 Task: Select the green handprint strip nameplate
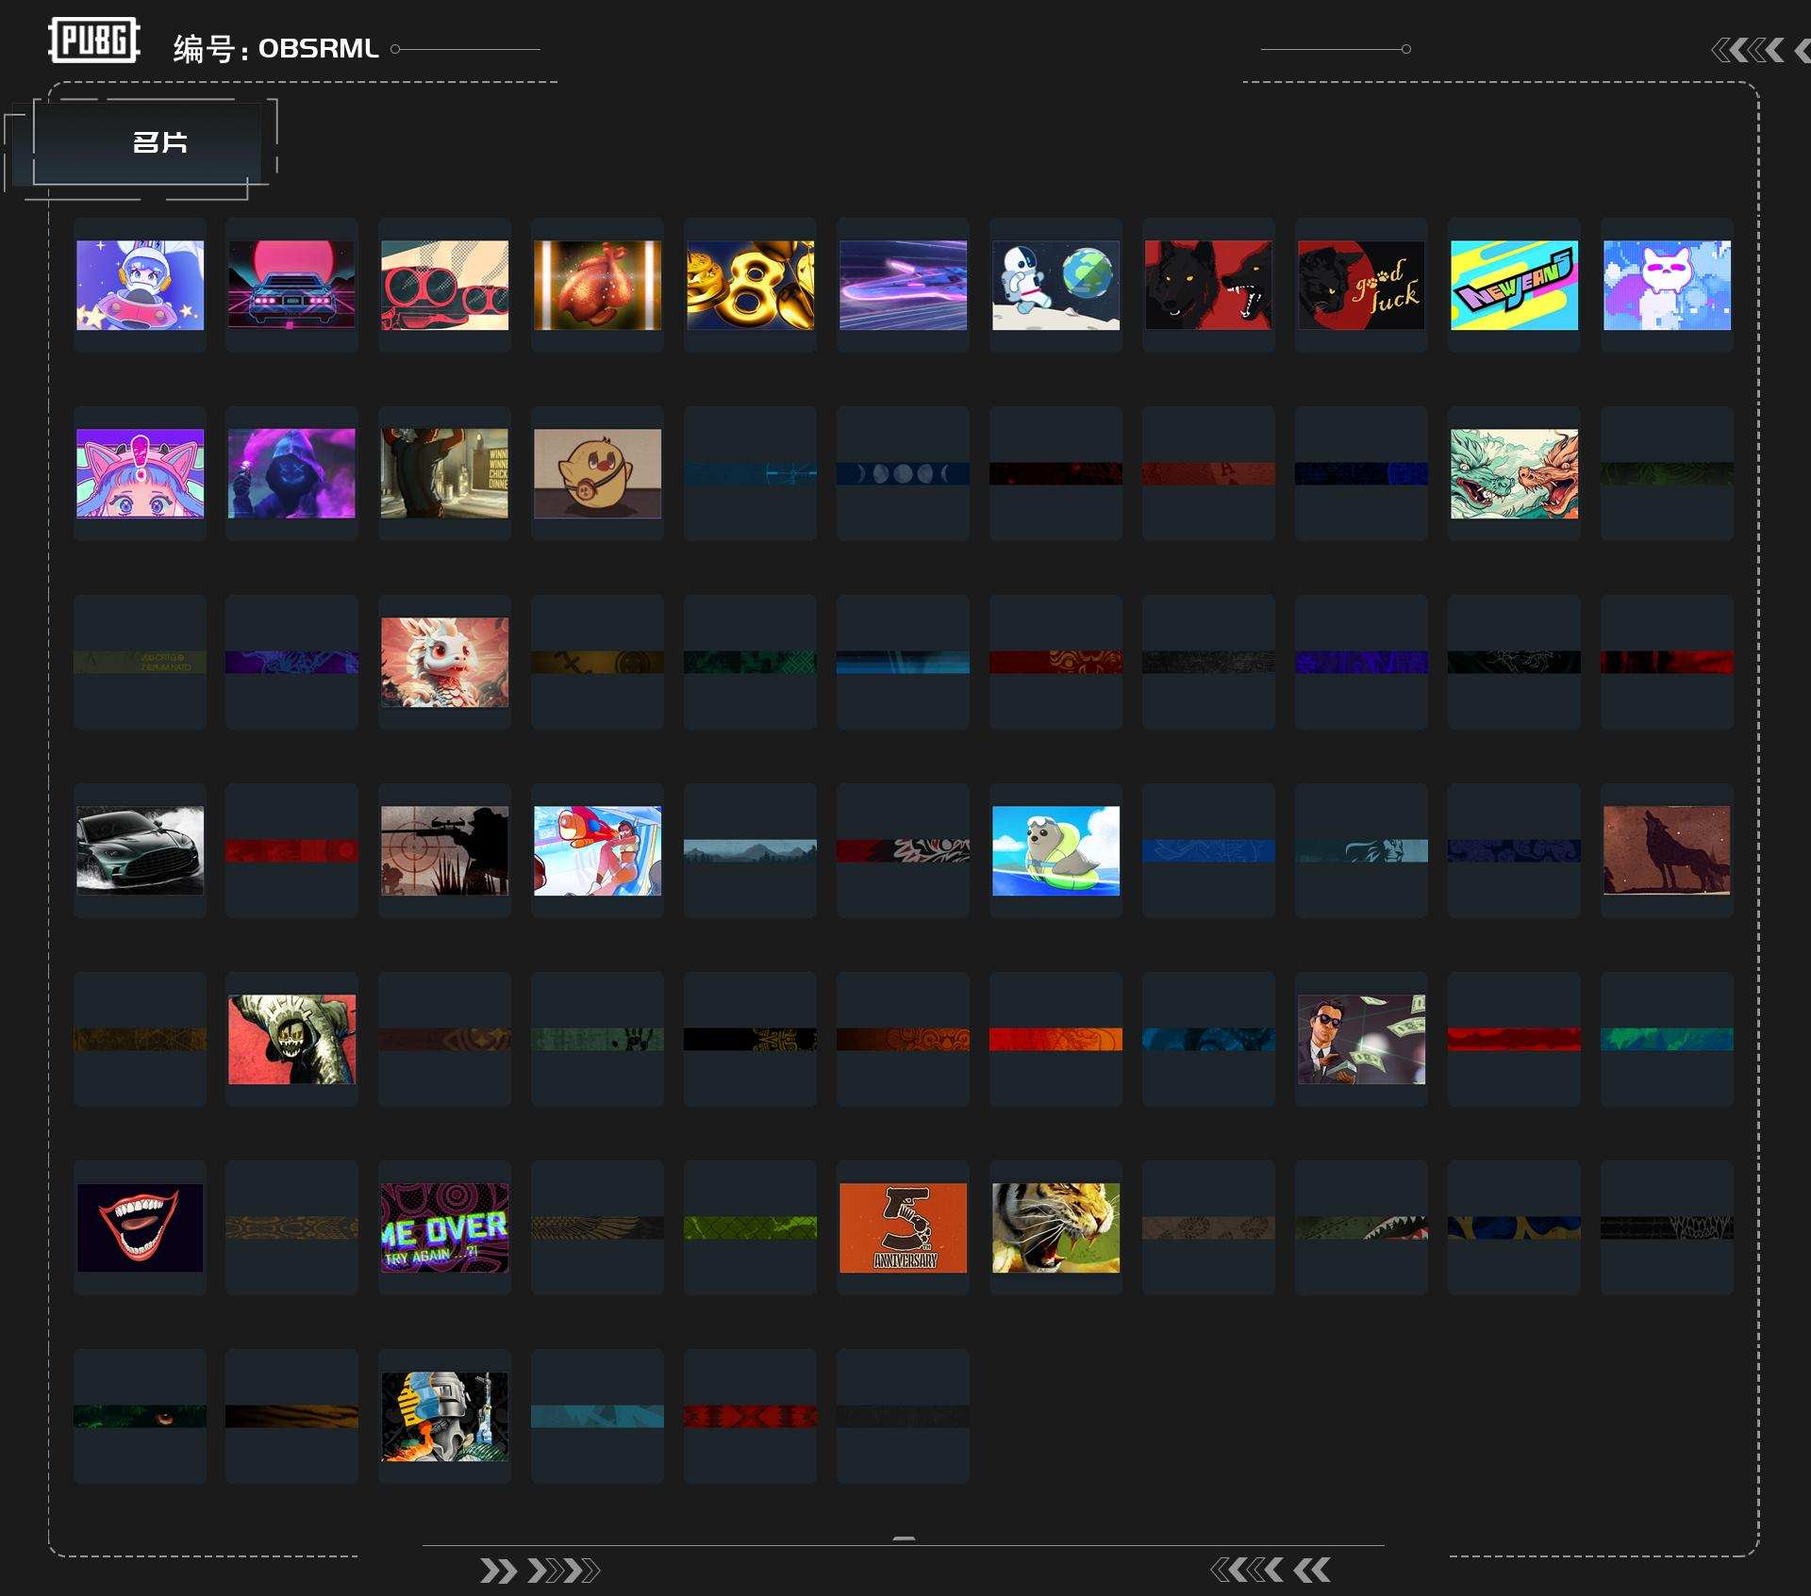tap(597, 1039)
